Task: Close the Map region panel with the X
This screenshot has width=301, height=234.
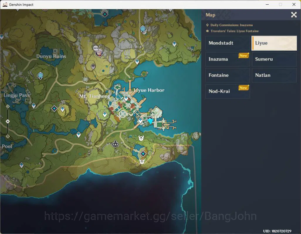Action: [294, 15]
